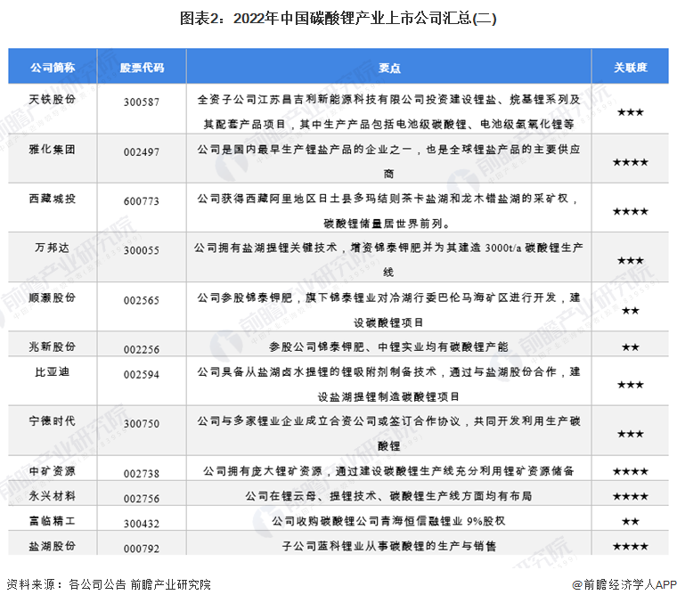Click the 比亚迪 description about 锂吸附剂制备技术
677x603 pixels.
point(388,384)
